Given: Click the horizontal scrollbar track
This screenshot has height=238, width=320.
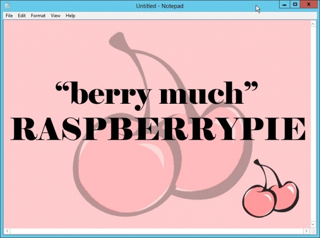Looking at the screenshot, I should (157, 231).
